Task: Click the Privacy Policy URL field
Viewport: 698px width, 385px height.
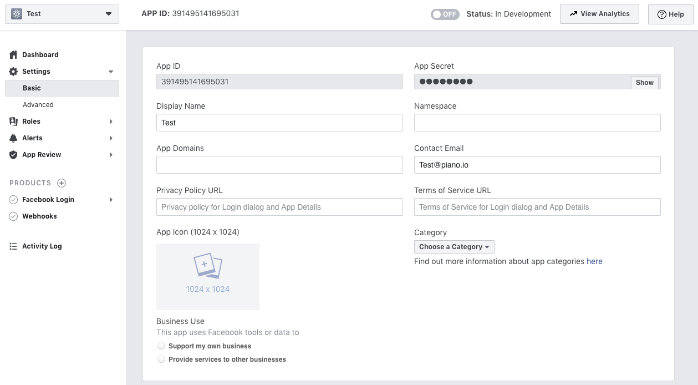Action: 279,207
